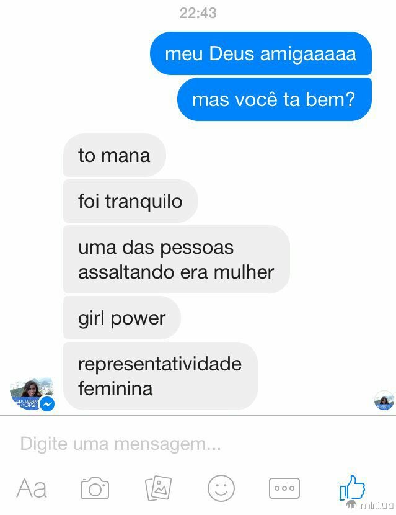Tap the 'girl power' message bubble
The width and height of the screenshot is (396, 515).
[122, 318]
